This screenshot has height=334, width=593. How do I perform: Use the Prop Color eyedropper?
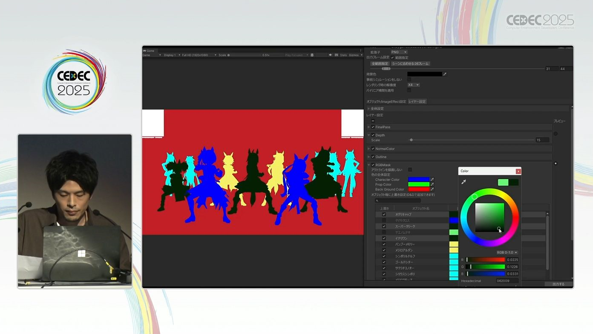click(432, 184)
